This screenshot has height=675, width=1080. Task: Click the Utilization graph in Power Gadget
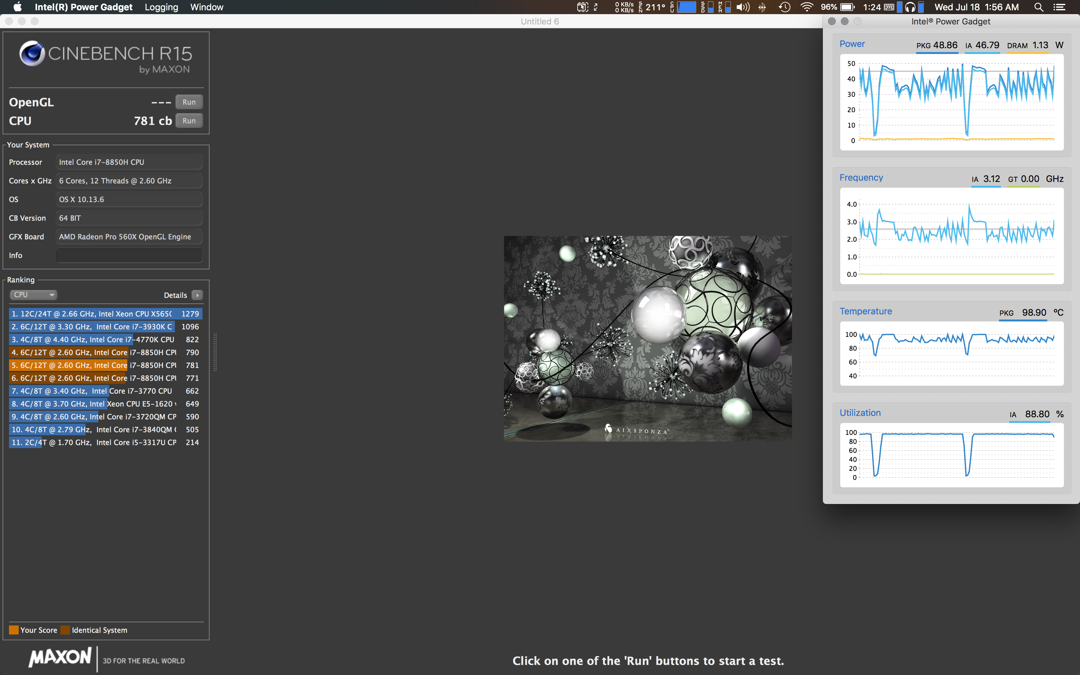tap(951, 455)
